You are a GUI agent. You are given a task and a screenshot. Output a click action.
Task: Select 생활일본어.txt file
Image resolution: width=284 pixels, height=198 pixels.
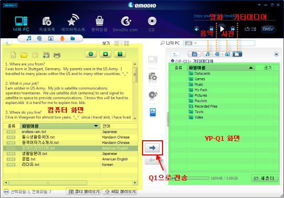[x=70, y=153]
